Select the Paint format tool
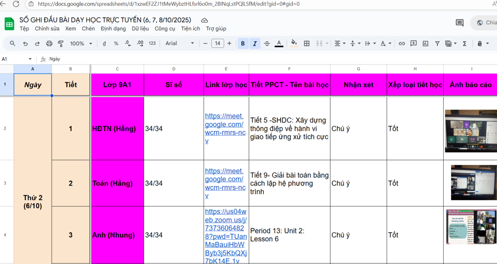This screenshot has height=264, width=497. pyautogui.click(x=61, y=44)
